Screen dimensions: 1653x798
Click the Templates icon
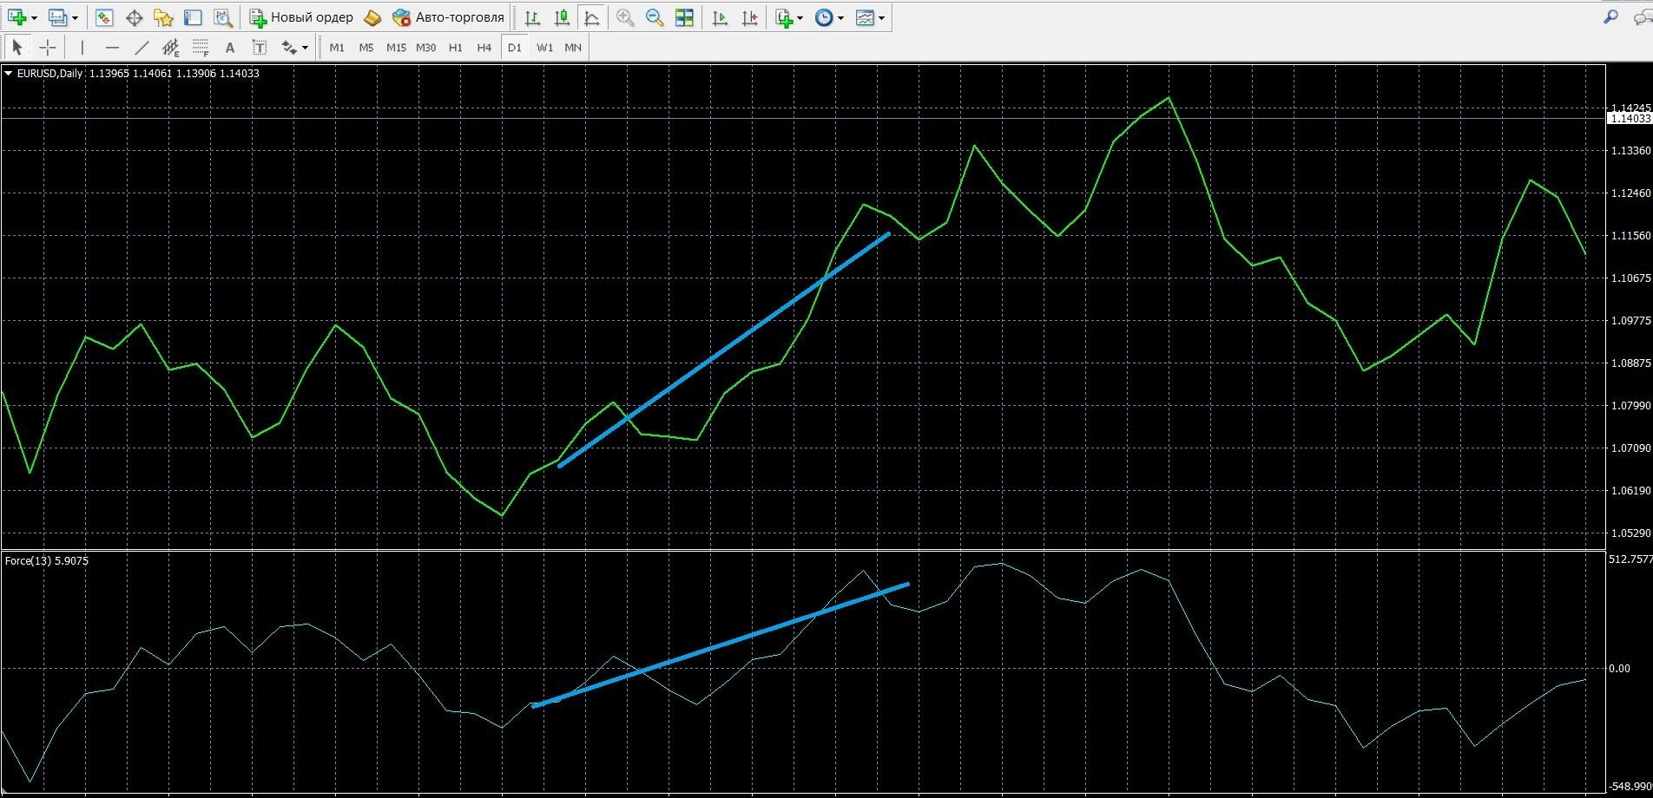866,17
